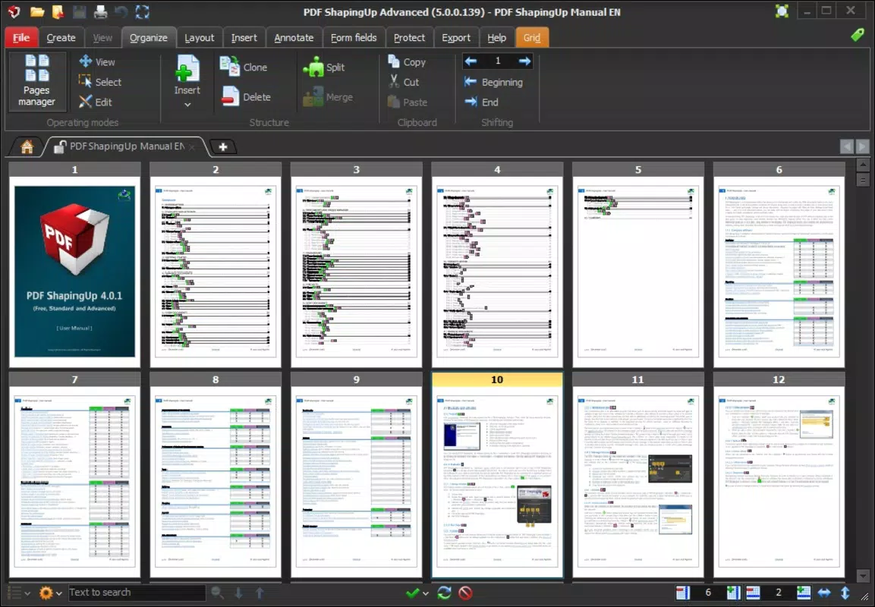875x607 pixels.
Task: Click the printer icon in the title bar
Action: 100,11
